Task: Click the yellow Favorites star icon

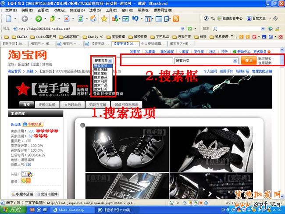Action: (104, 19)
